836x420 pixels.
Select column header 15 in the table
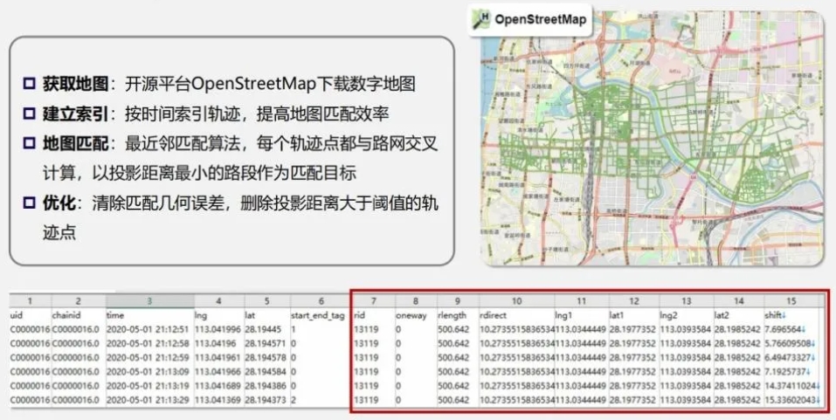791,301
